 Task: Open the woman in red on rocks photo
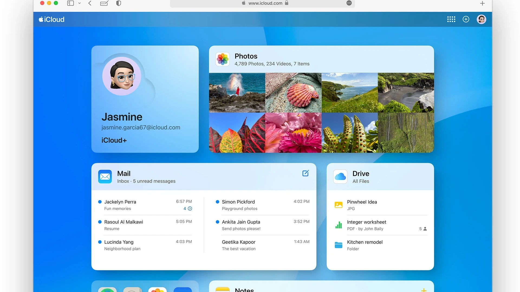coord(237,92)
